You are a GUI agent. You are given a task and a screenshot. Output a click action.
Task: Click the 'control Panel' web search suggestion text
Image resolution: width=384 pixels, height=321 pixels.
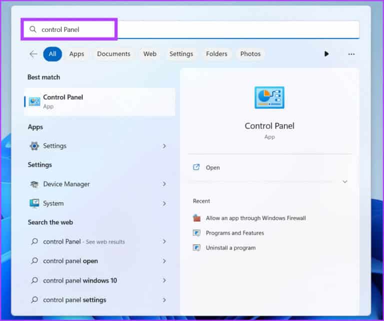tap(61, 242)
